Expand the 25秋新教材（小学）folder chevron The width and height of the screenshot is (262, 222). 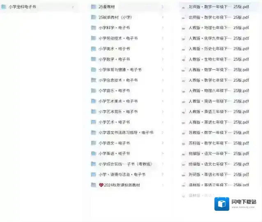point(163,18)
